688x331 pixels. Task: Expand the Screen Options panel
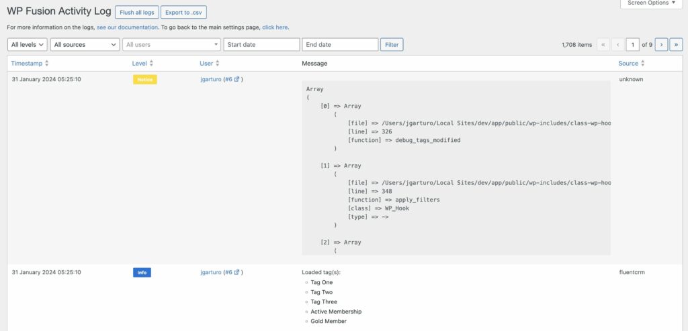click(652, 3)
